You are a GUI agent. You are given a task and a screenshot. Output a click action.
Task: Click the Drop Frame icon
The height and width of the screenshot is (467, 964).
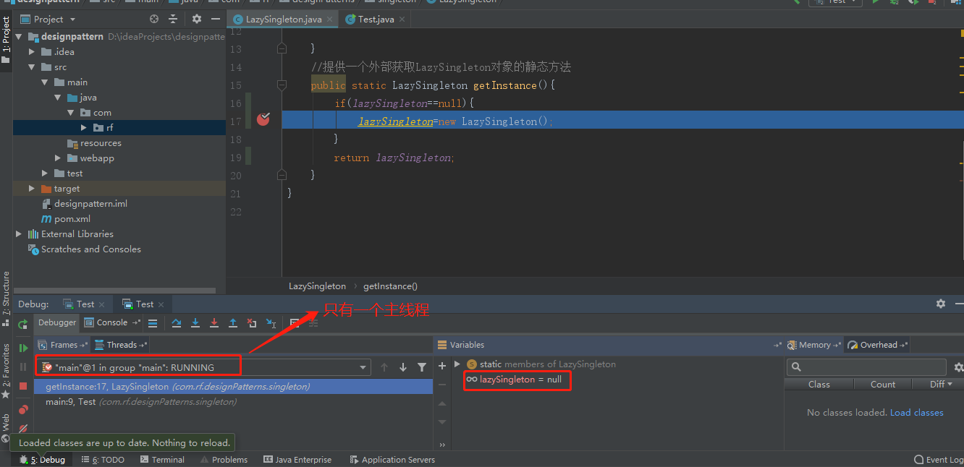pos(252,323)
